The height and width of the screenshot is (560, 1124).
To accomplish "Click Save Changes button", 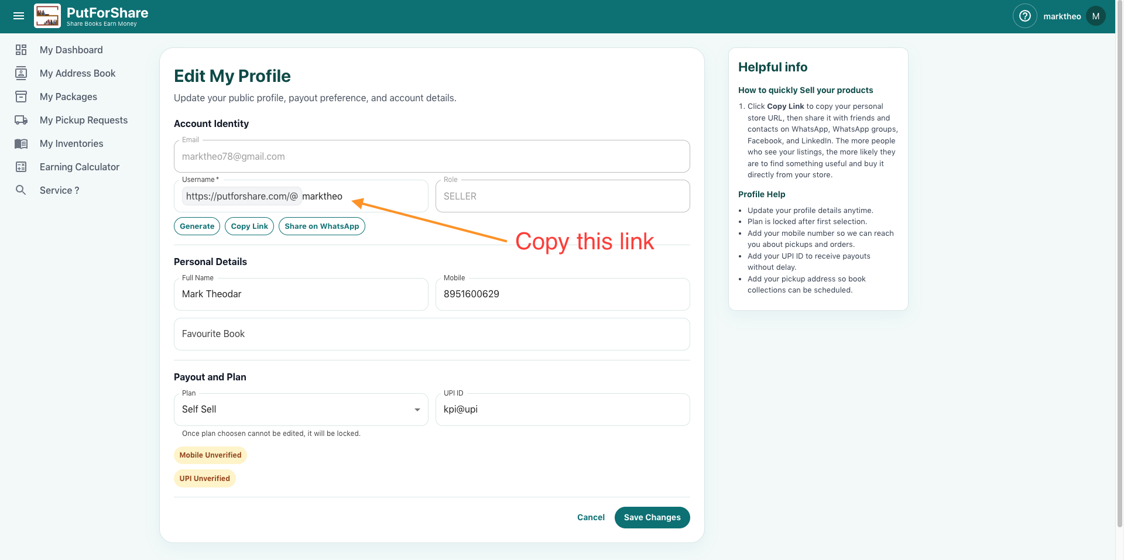I will click(652, 517).
